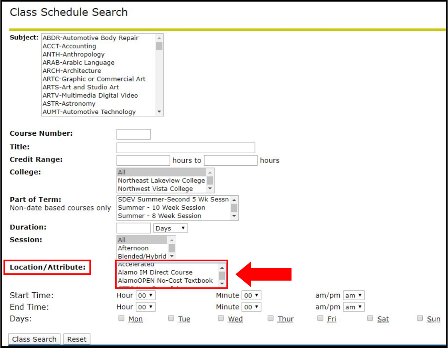Screen dimensions: 448x348
Task: Click the Subject list scroll-down arrow
Action: 159,110
